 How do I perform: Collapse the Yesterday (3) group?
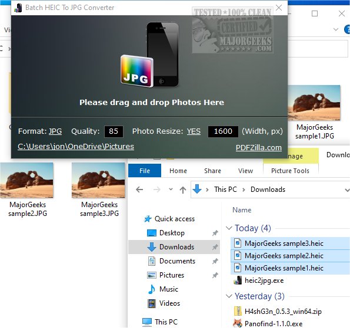[229, 296]
